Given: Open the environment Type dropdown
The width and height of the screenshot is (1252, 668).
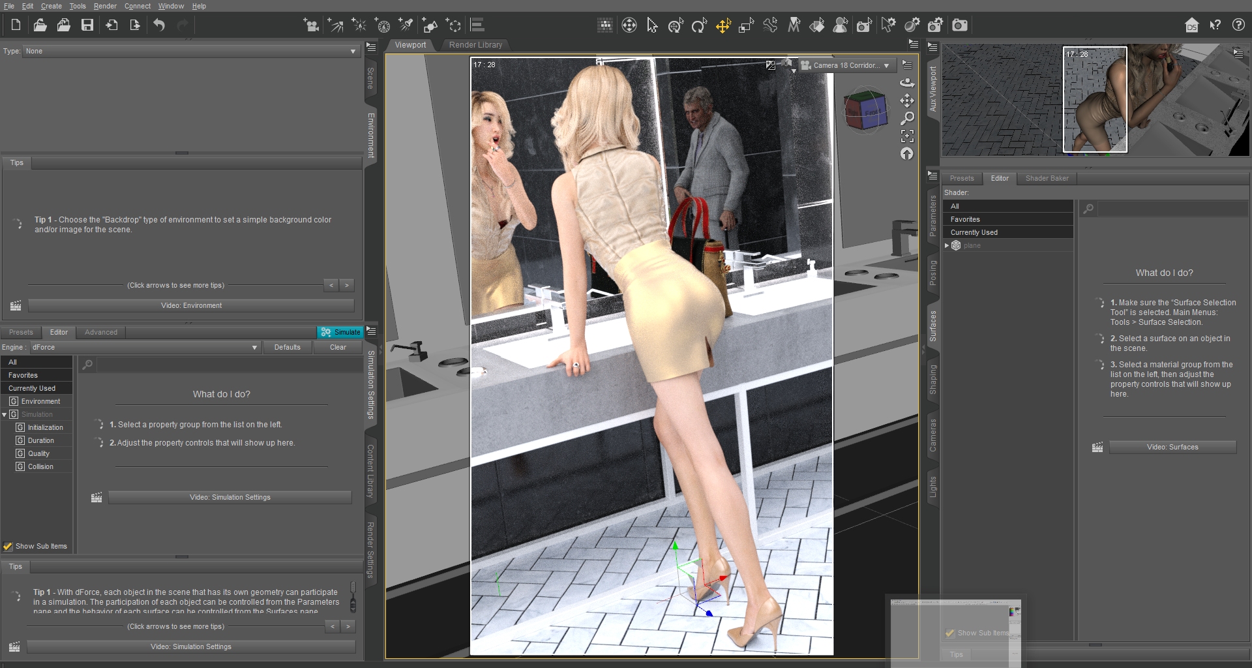Looking at the screenshot, I should 190,51.
